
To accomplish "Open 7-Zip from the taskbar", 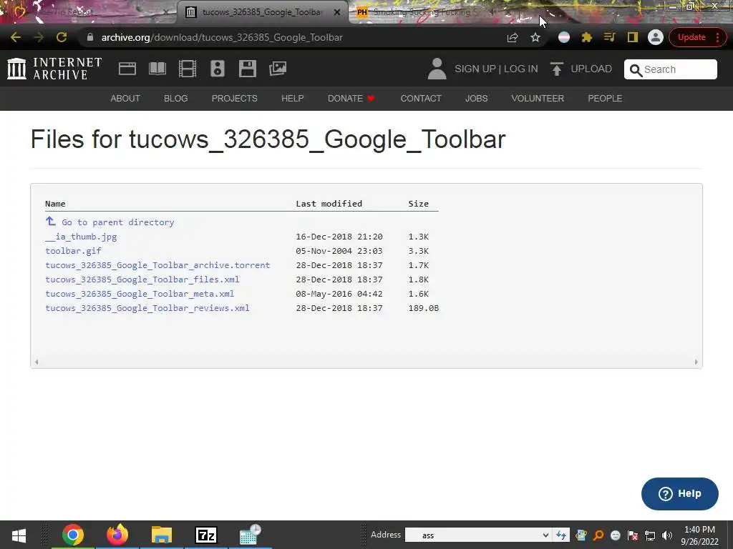I will 205,535.
